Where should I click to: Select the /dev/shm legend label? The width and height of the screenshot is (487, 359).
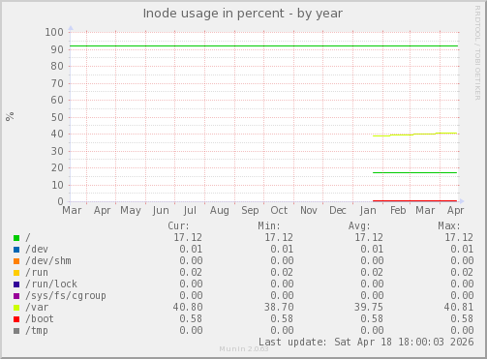click(48, 261)
